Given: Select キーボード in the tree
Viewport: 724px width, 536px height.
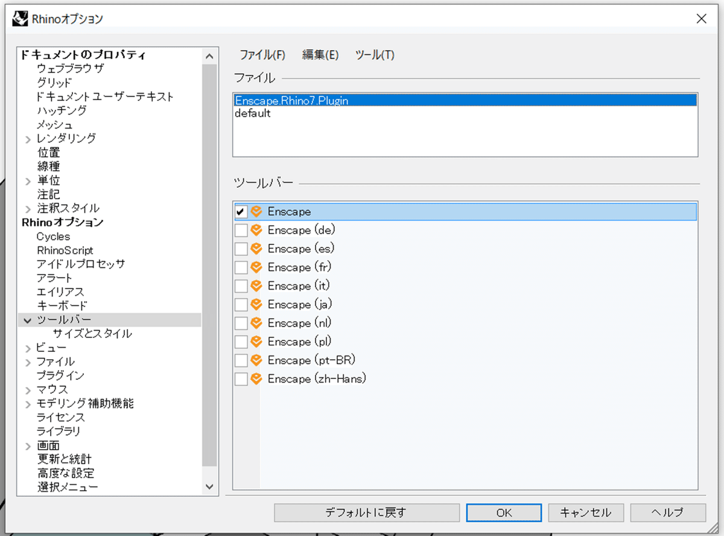Looking at the screenshot, I should pyautogui.click(x=62, y=306).
